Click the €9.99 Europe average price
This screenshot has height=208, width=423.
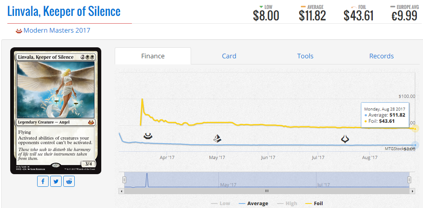[x=404, y=15]
